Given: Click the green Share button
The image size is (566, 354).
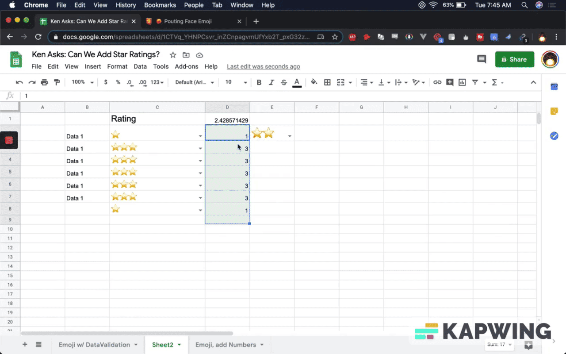Looking at the screenshot, I should (514, 59).
